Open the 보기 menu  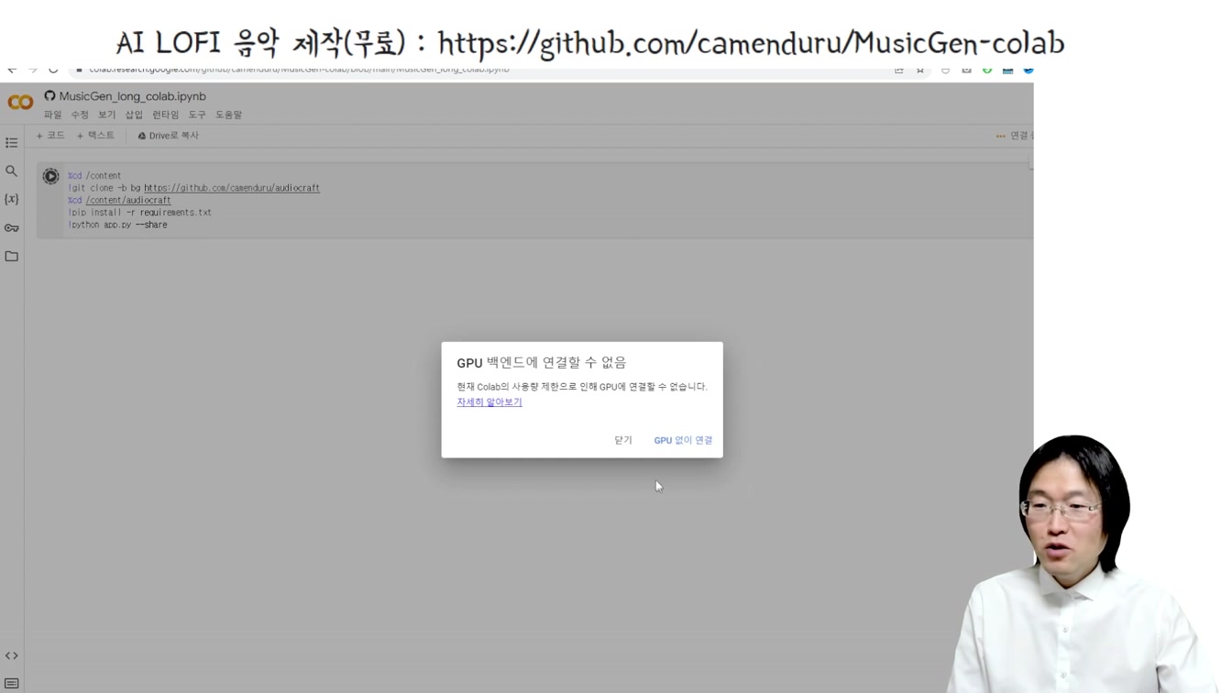tap(106, 115)
